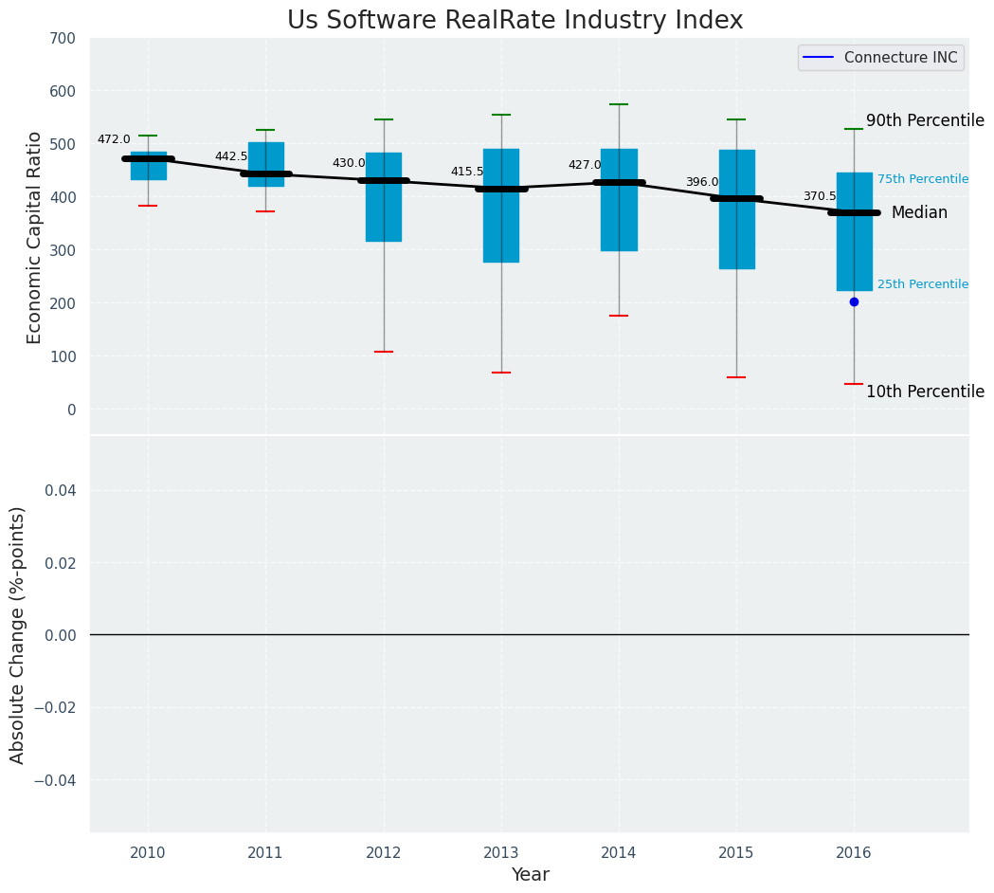Select the 75th Percentile label
994x893 pixels.
pos(923,179)
